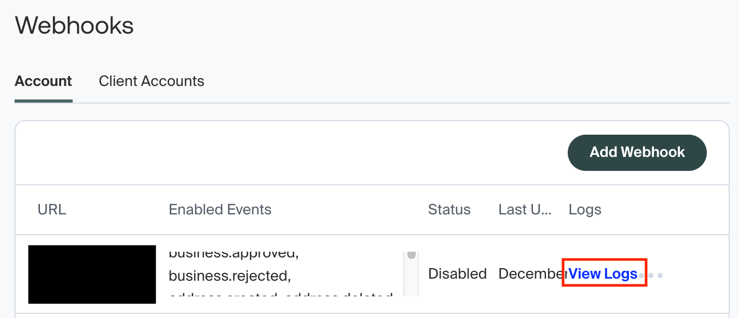Click the URL column header
The width and height of the screenshot is (739, 318).
click(52, 210)
